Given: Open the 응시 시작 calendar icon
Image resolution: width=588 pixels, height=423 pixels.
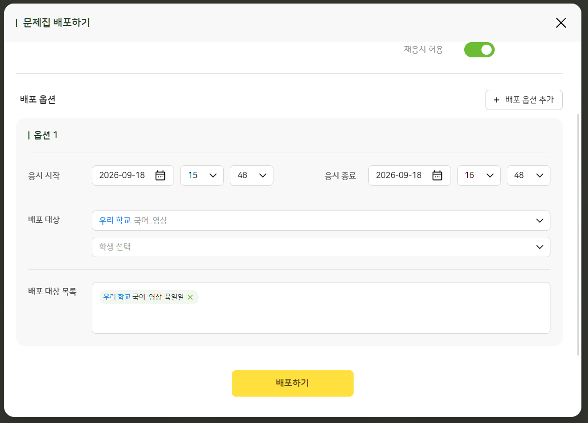Looking at the screenshot, I should tap(160, 175).
